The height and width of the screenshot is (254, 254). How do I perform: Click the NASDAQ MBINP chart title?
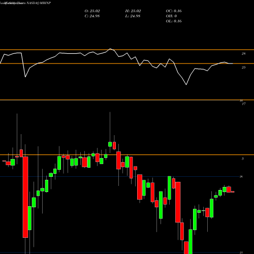tap(39, 3)
